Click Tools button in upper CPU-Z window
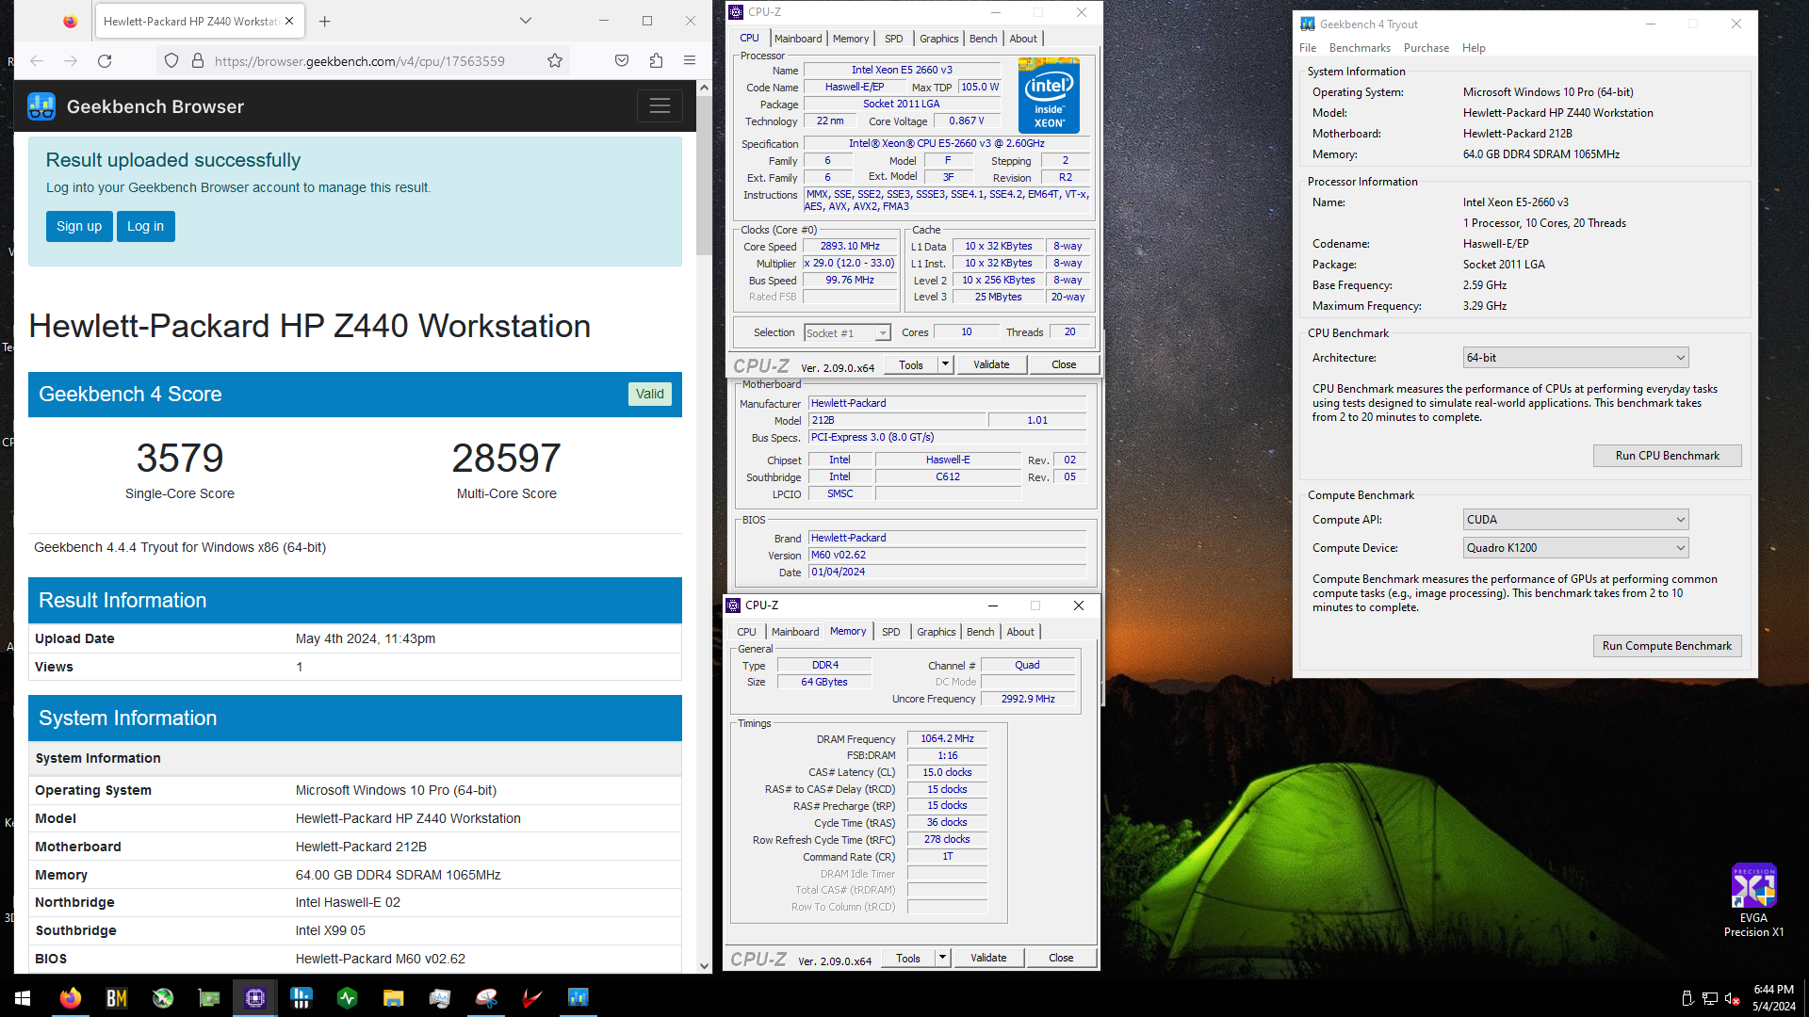Viewport: 1809px width, 1017px height. (x=911, y=364)
